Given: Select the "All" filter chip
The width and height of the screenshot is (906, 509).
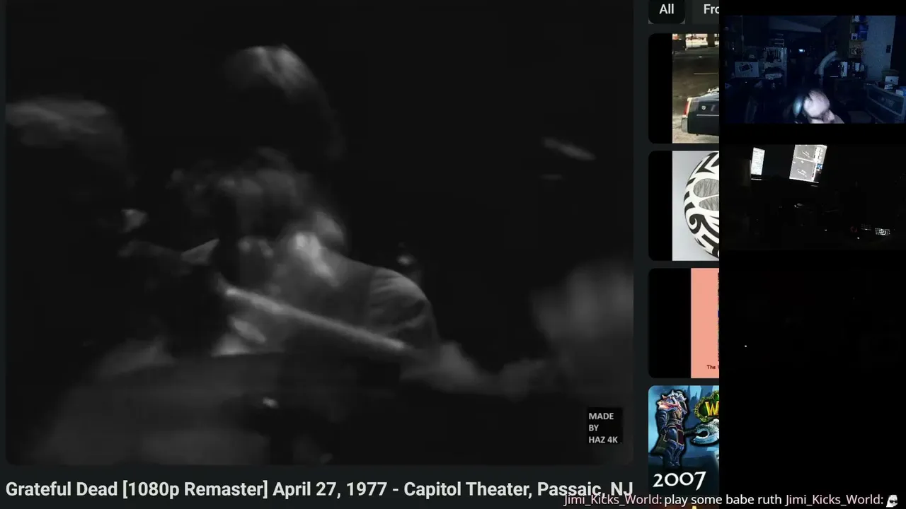Looking at the screenshot, I should 666,10.
